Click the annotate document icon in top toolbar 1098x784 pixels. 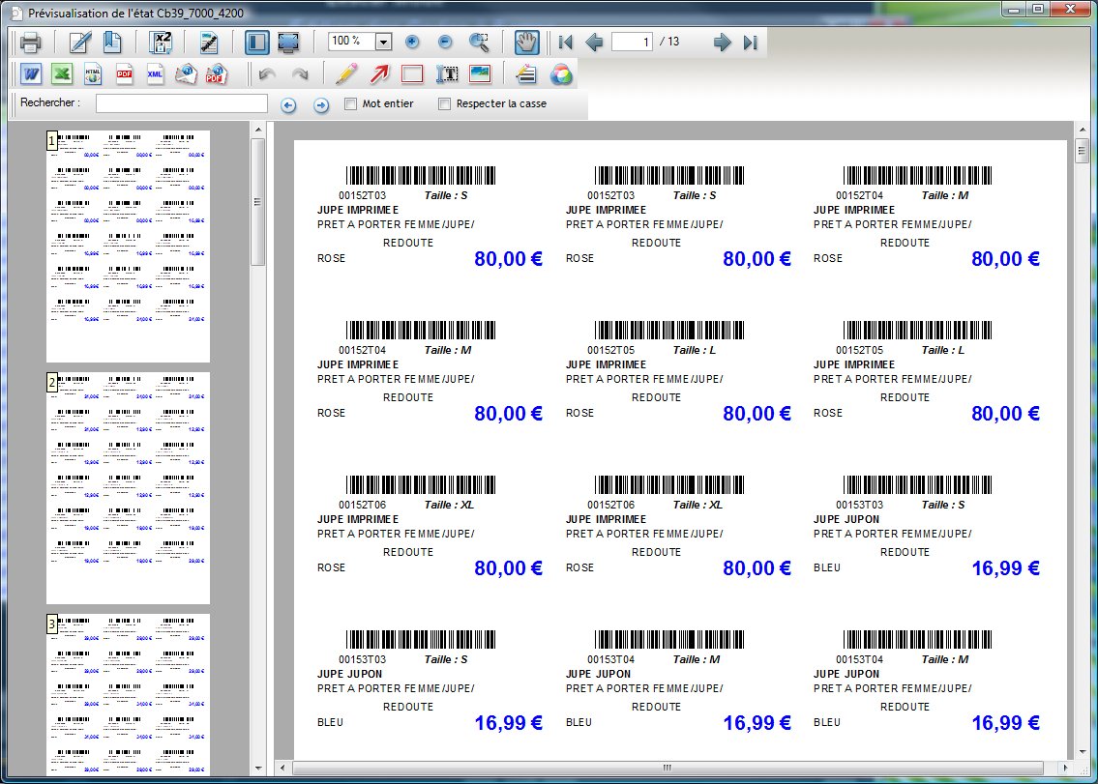pos(209,43)
